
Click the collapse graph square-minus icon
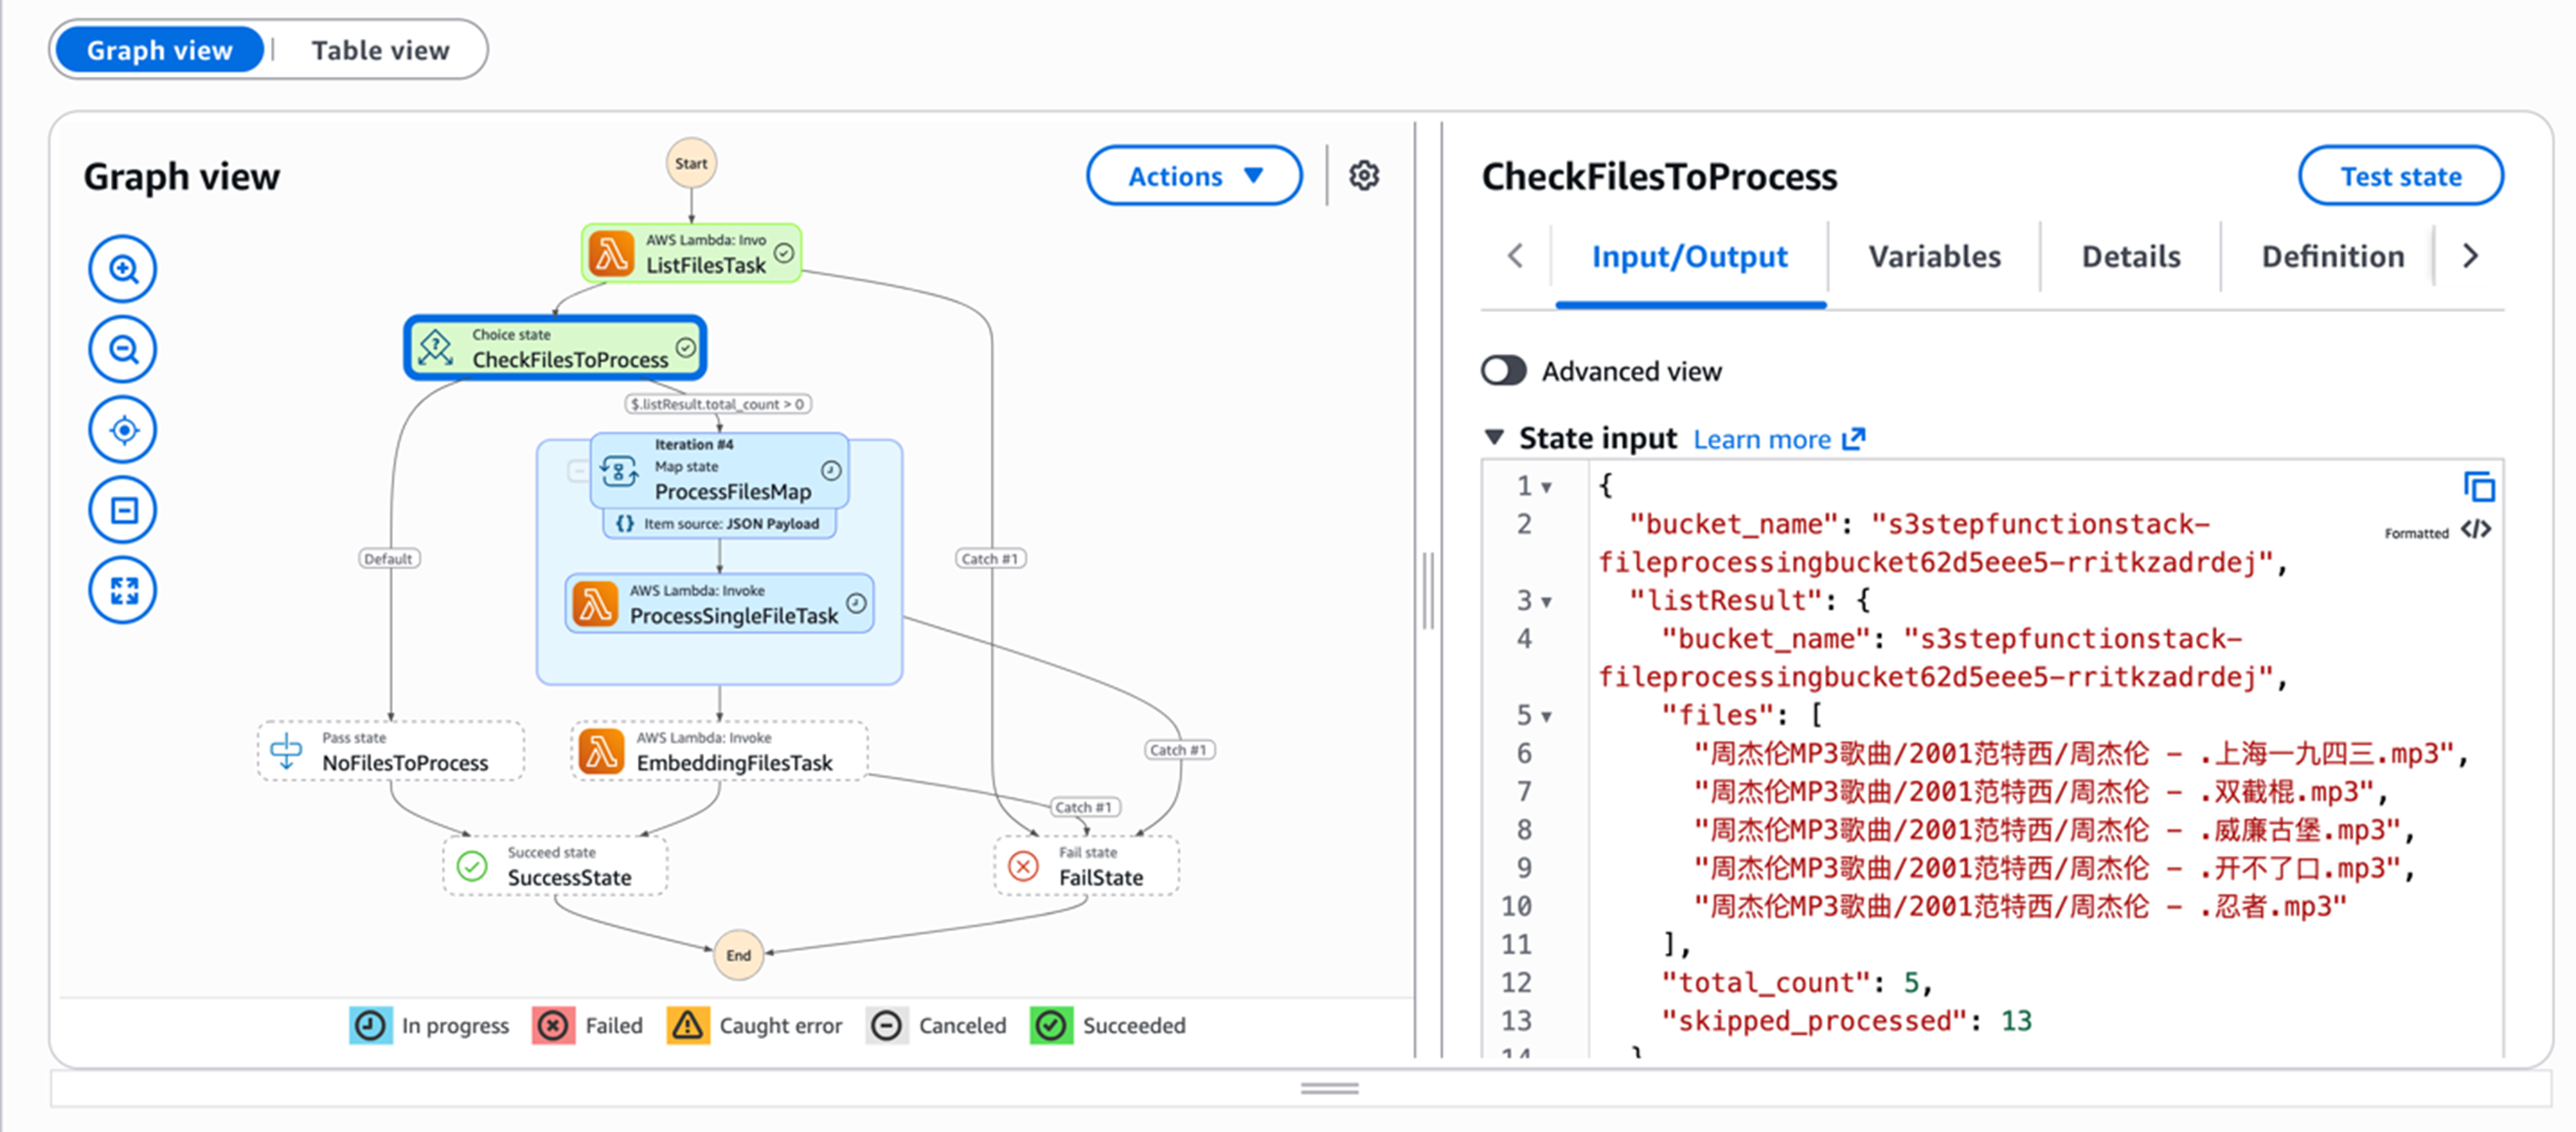click(123, 510)
